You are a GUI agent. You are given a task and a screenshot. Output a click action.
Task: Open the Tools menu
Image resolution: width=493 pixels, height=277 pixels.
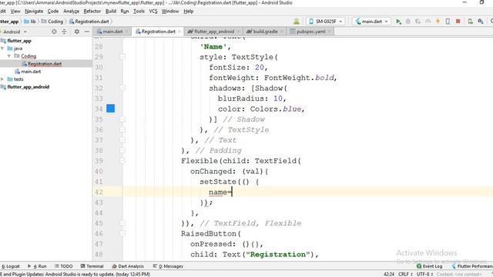(x=139, y=12)
